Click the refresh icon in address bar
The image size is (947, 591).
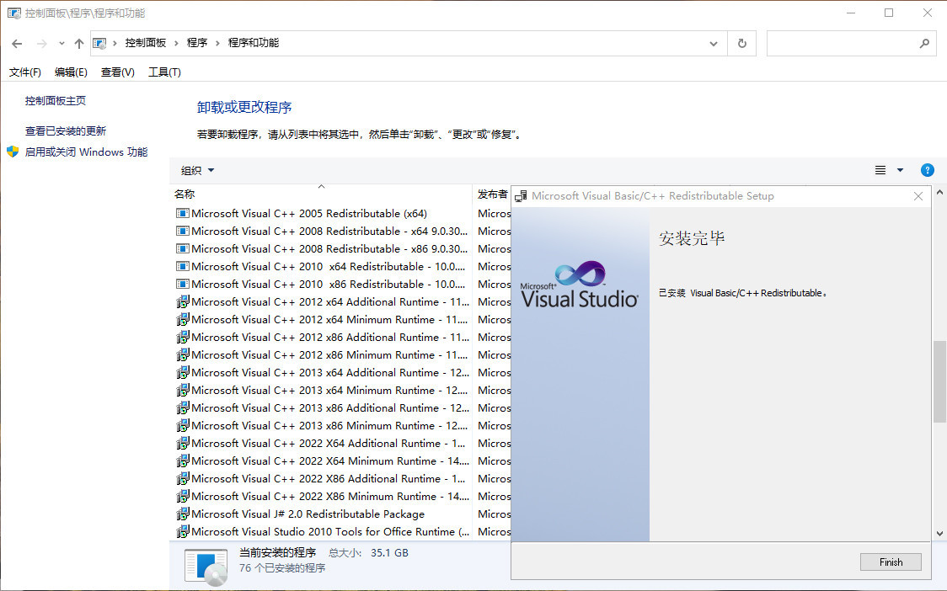pos(742,43)
